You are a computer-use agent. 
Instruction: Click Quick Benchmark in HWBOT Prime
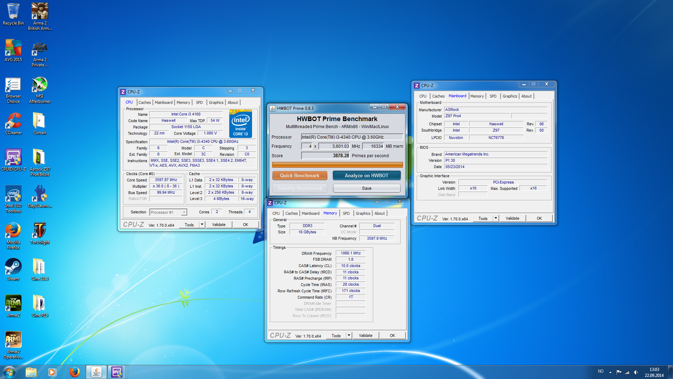tap(300, 175)
